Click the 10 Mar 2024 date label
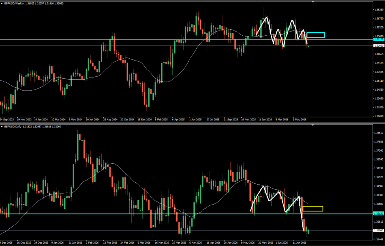Viewport: 385px width, 246px height. point(58,120)
